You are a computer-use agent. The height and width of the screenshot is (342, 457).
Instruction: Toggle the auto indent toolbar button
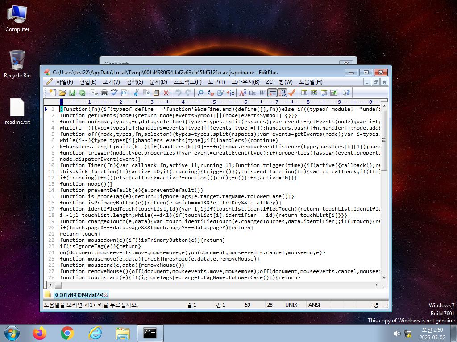coord(272,93)
